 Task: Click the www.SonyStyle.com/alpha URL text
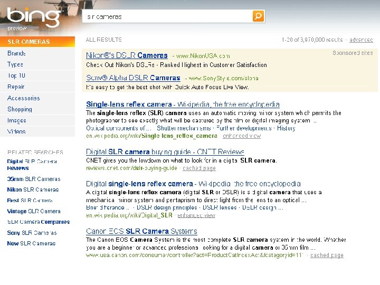[x=223, y=78]
